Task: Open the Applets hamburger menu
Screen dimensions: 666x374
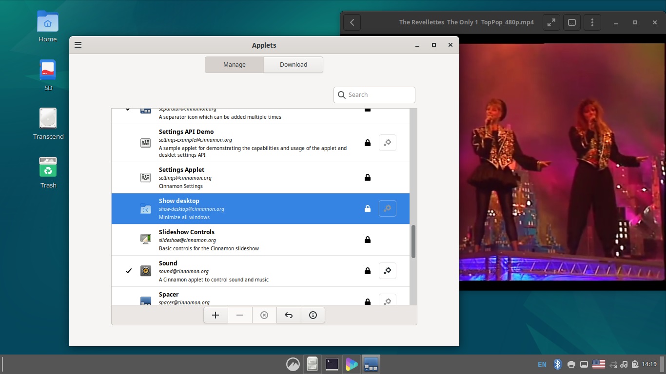Action: pyautogui.click(x=78, y=45)
